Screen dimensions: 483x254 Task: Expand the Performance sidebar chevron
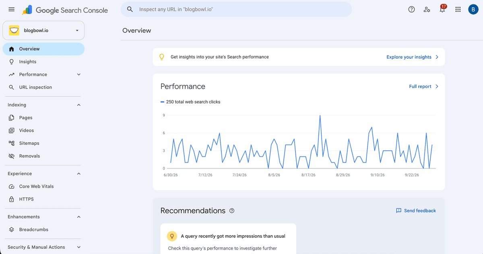point(79,74)
